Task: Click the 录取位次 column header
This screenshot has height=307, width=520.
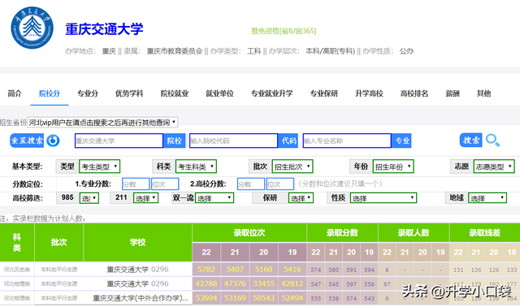Action: point(249,233)
